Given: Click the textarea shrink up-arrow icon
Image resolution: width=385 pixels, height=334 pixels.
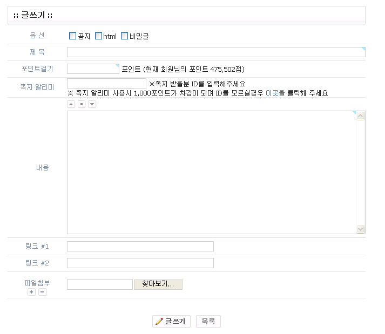Looking at the screenshot, I should tap(71, 104).
